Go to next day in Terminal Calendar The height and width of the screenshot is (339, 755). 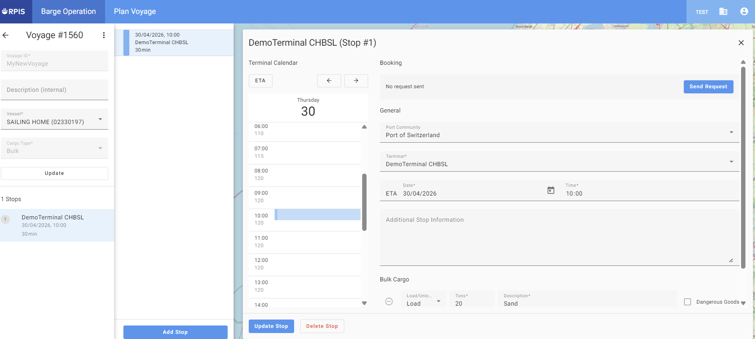356,81
